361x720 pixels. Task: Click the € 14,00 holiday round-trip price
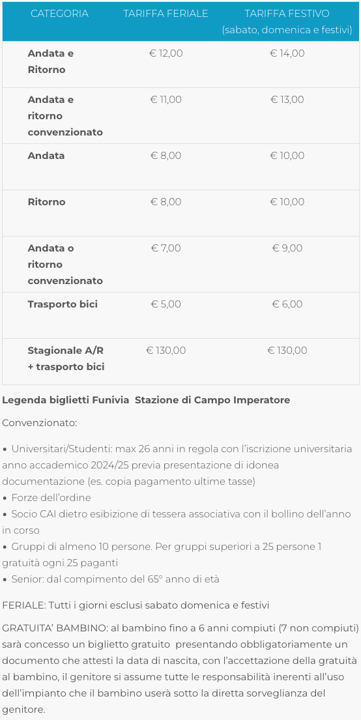(x=287, y=53)
